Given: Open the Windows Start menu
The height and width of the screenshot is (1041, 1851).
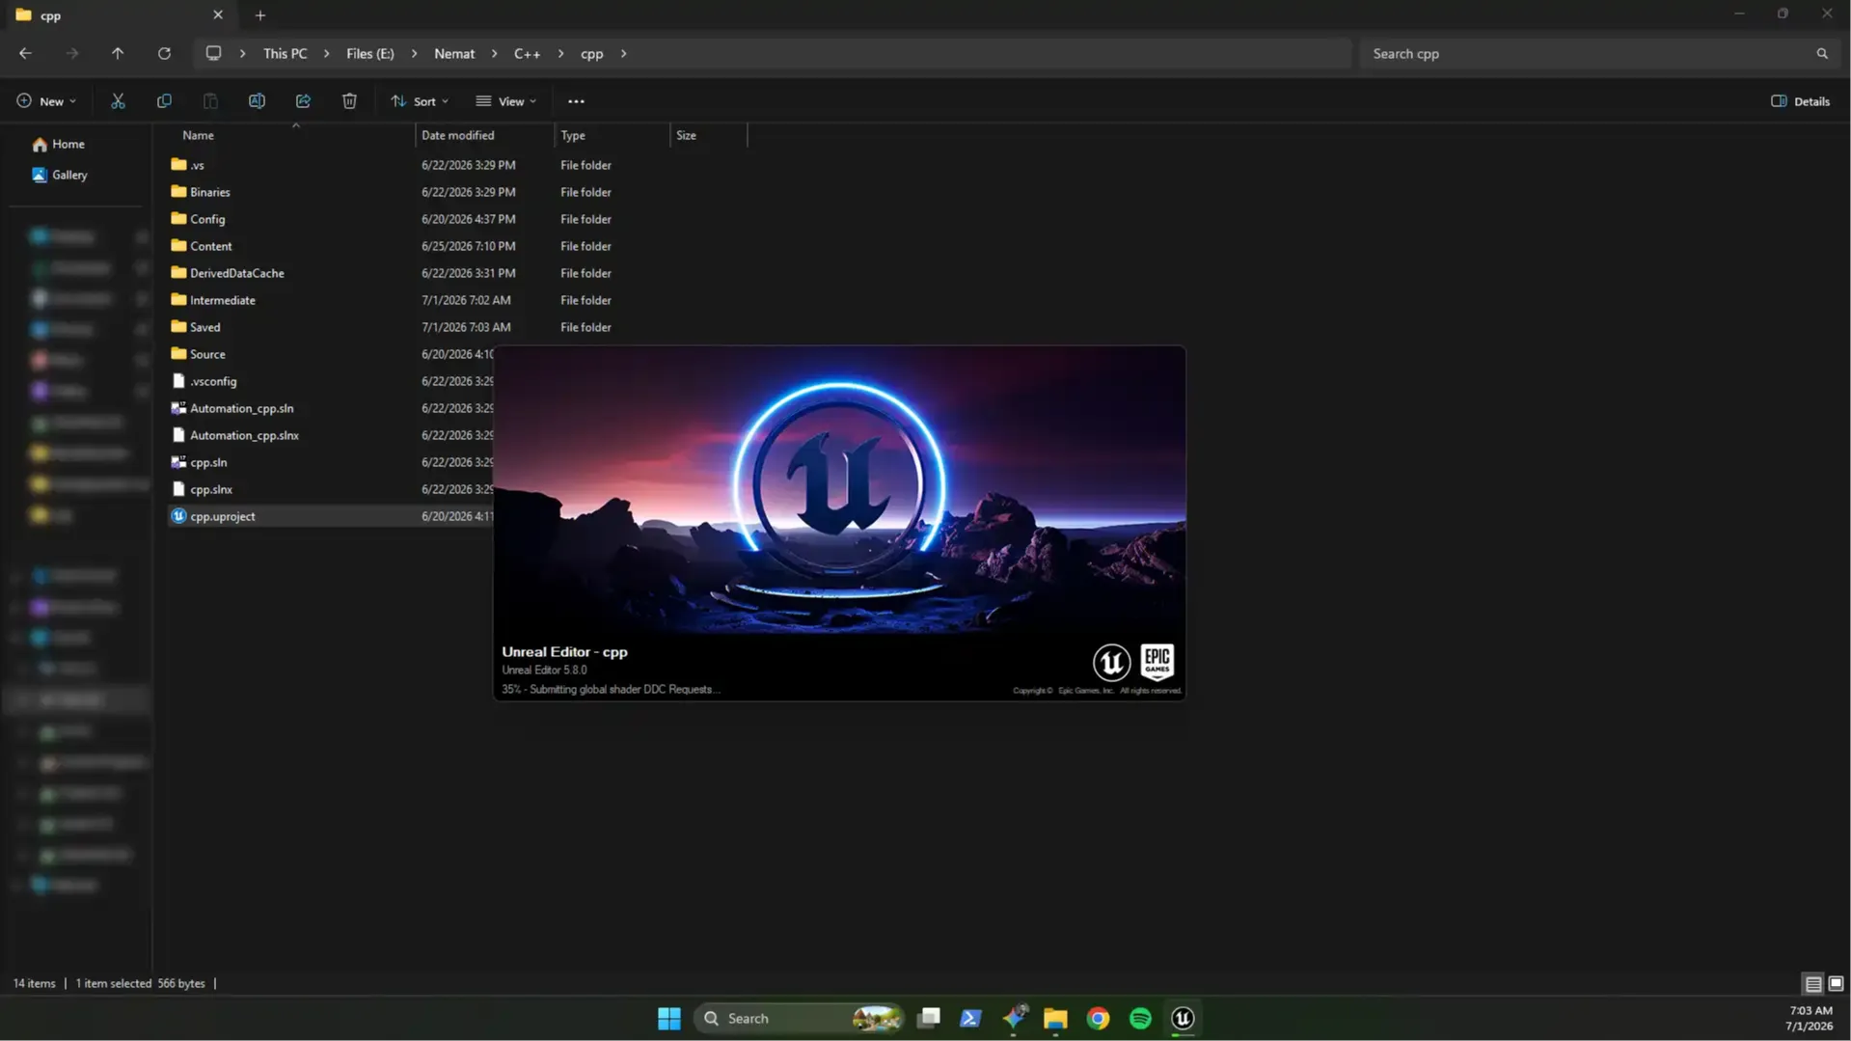Looking at the screenshot, I should 669,1019.
